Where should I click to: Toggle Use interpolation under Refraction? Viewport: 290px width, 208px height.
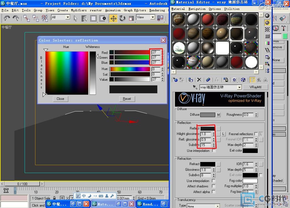pos(214,181)
